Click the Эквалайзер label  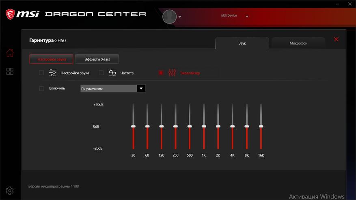[190, 73]
